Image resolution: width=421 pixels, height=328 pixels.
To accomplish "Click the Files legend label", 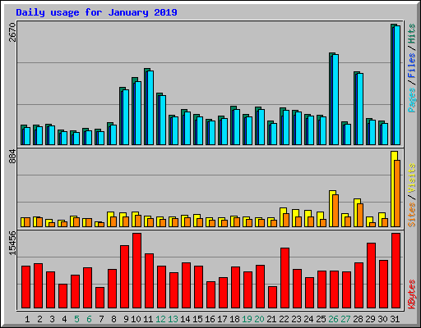I will pos(412,66).
